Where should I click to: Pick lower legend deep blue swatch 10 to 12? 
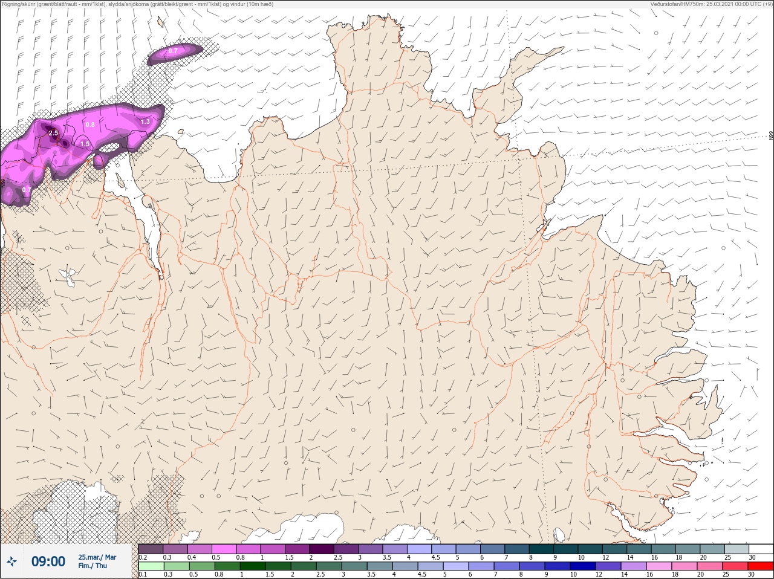[583, 566]
